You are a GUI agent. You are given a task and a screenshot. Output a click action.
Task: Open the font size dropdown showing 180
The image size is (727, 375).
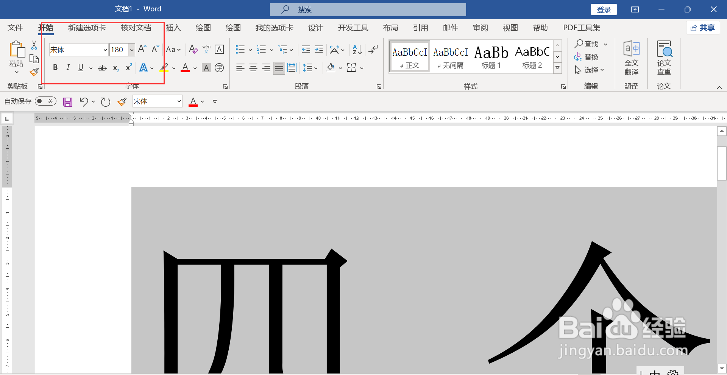coord(131,50)
